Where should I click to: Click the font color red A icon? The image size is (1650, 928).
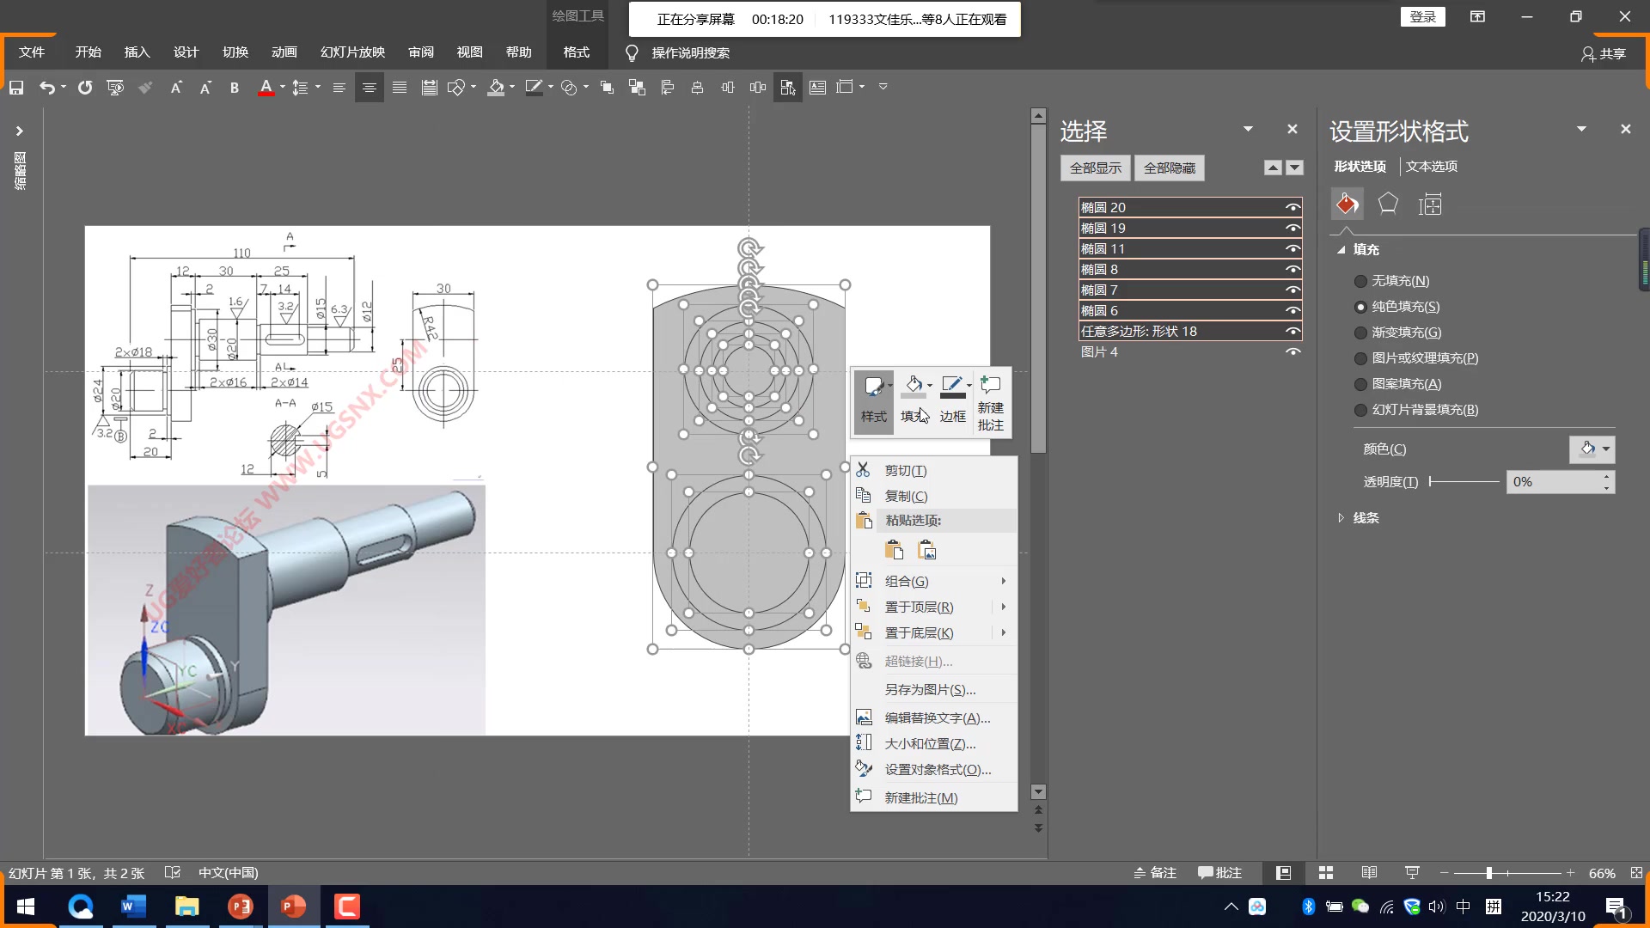pyautogui.click(x=266, y=88)
